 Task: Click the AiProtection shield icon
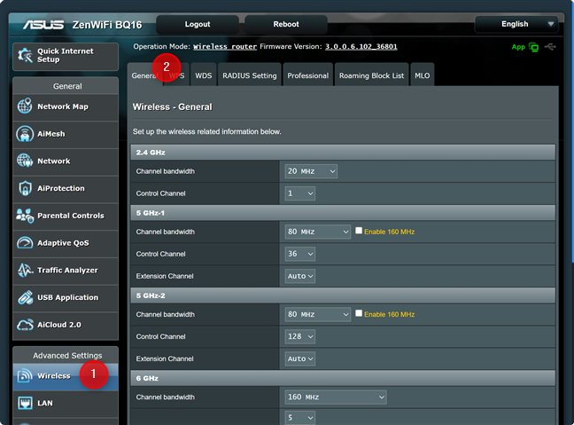(25, 188)
